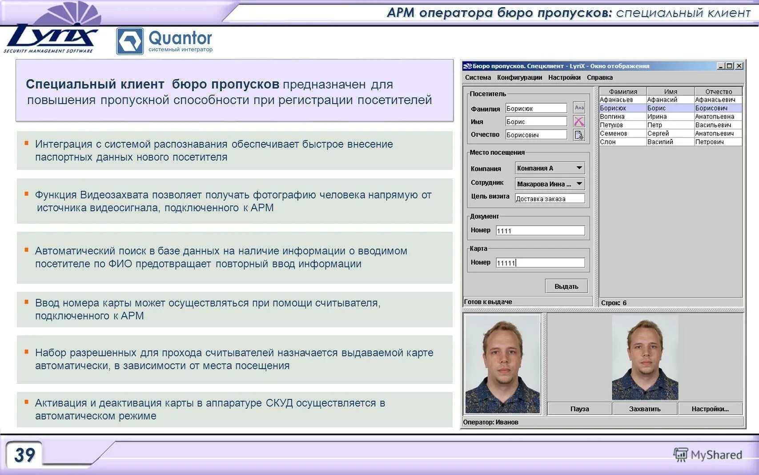Select the Волгина row in the table

(x=671, y=117)
